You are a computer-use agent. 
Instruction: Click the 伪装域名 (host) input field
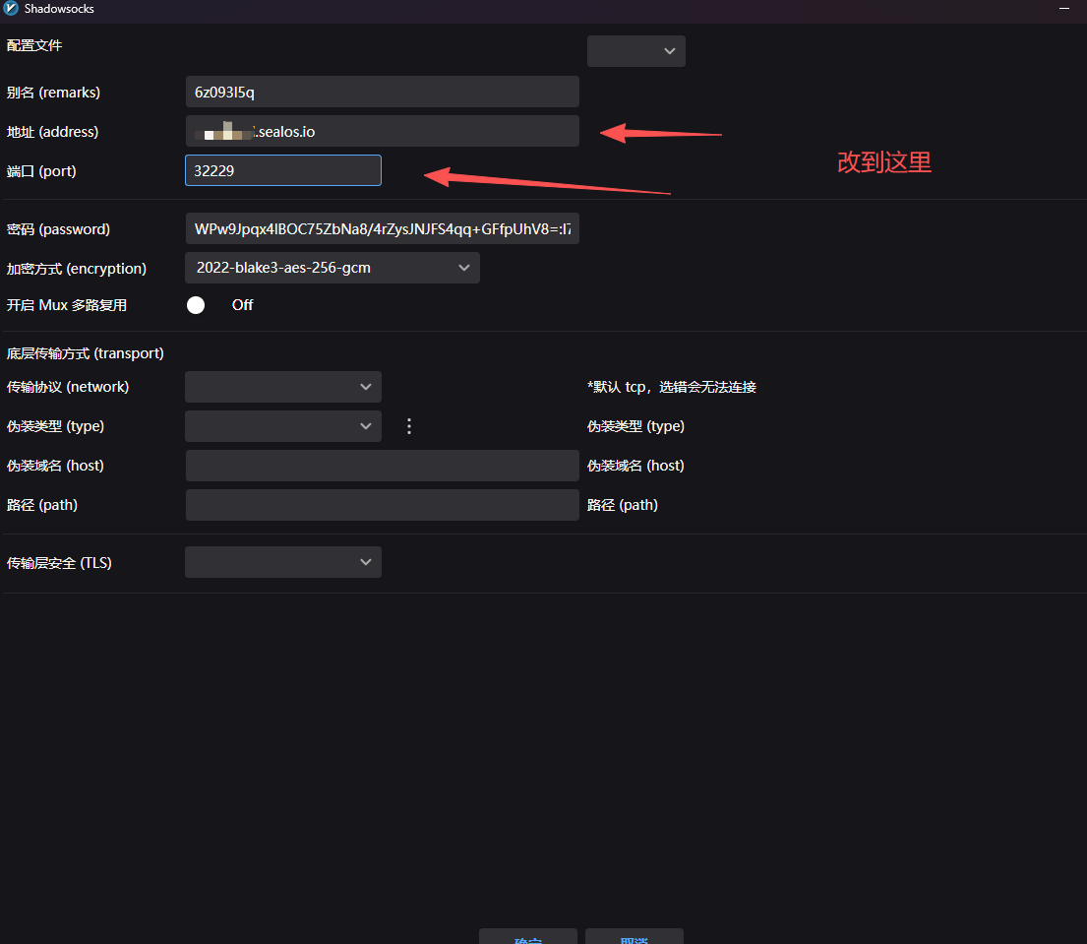point(382,466)
